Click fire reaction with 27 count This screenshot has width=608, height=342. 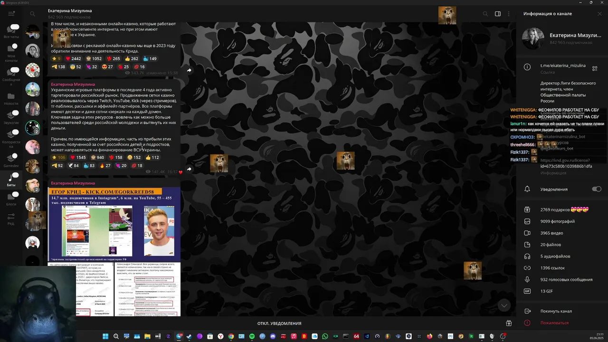[x=105, y=166]
